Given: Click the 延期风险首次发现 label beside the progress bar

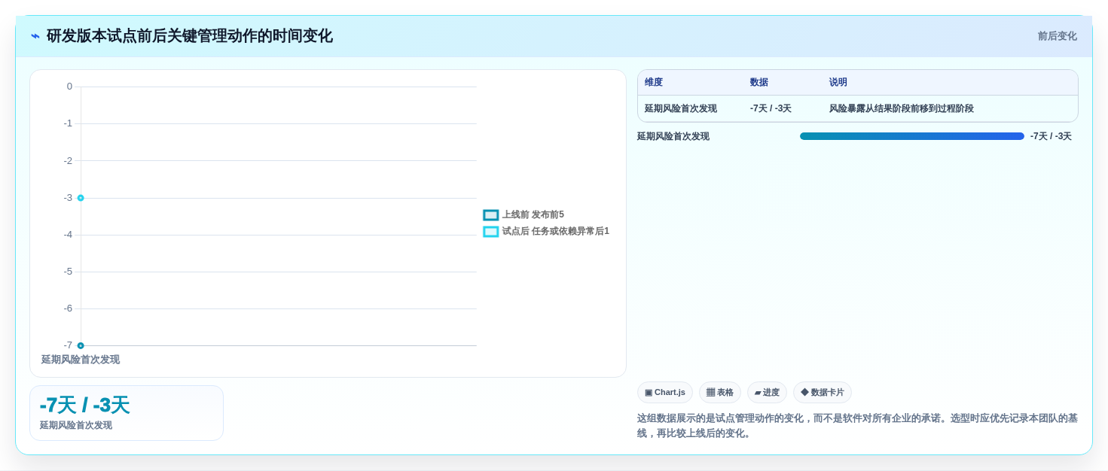Looking at the screenshot, I should (x=673, y=137).
